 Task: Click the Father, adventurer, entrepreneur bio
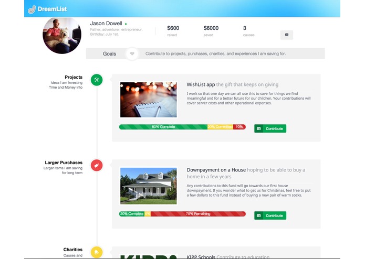click(116, 30)
